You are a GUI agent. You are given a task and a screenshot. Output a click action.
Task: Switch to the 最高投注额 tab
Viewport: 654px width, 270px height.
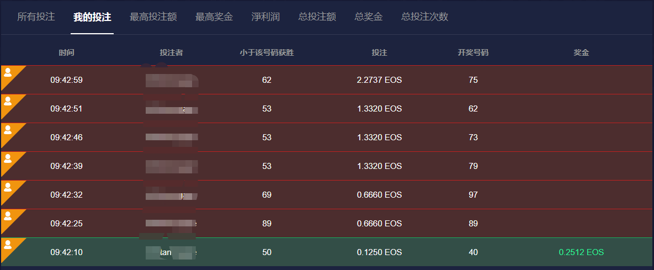tap(153, 17)
